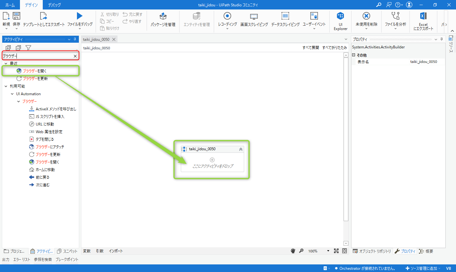
Task: Collapse the その他 property group
Action: (x=354, y=55)
